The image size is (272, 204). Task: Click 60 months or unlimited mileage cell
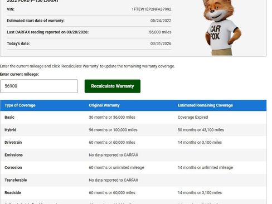116,168
